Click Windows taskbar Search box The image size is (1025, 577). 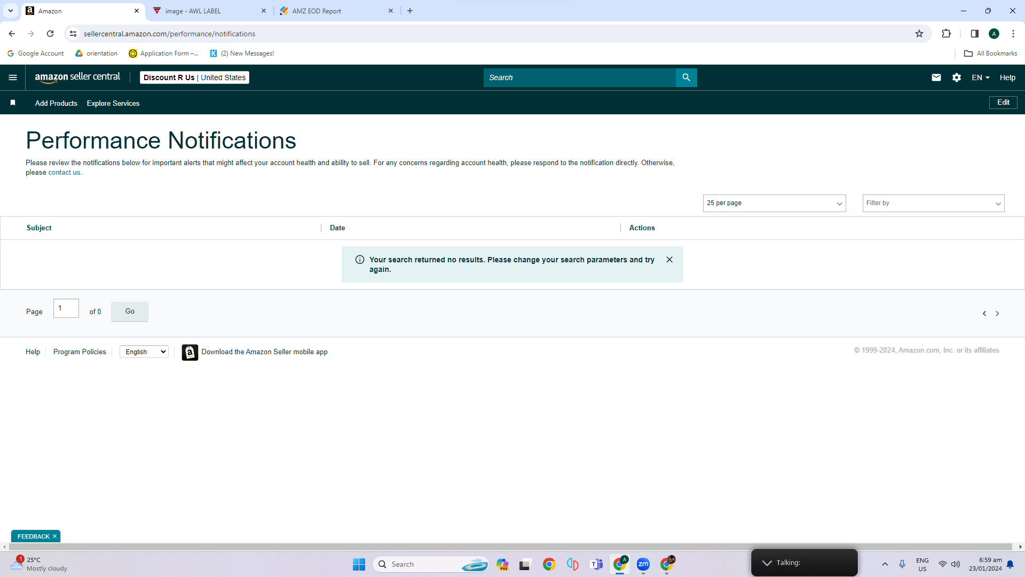click(x=430, y=564)
